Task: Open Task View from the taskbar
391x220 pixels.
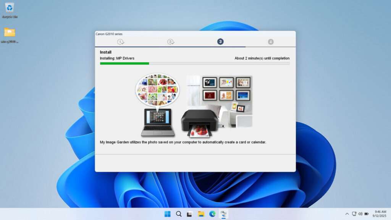Action: click(190, 214)
